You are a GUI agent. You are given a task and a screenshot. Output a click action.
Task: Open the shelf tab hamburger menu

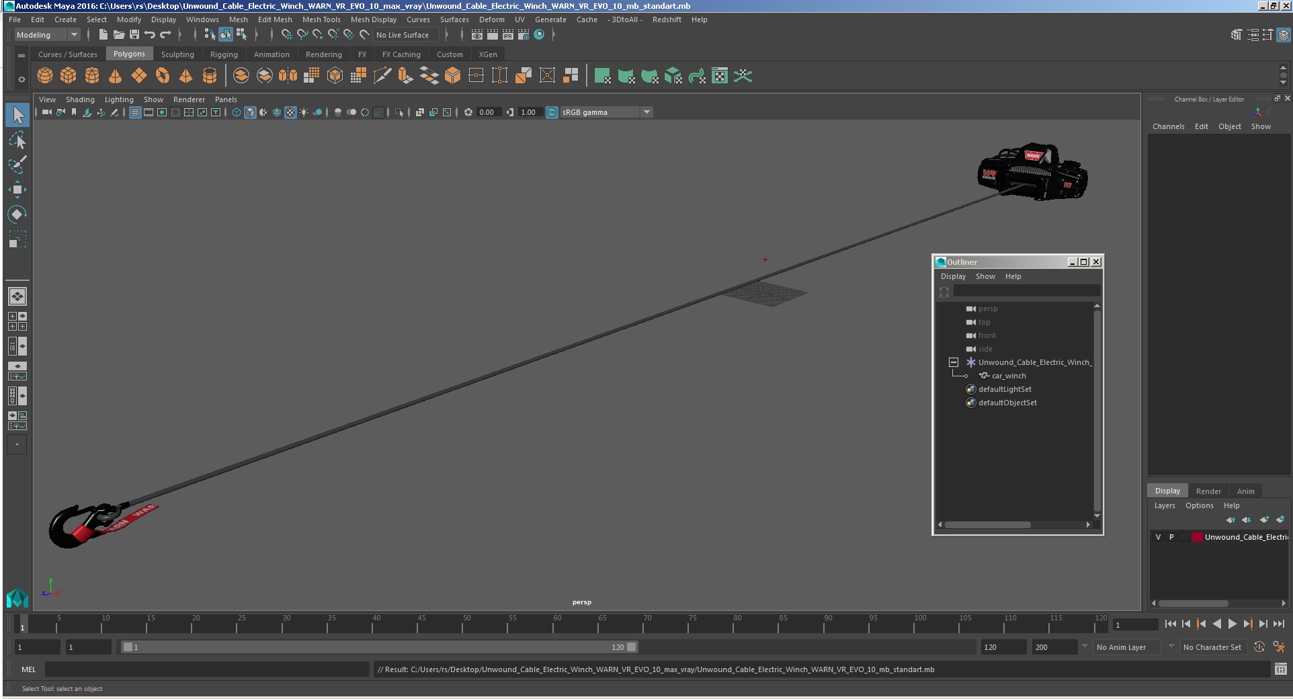pyautogui.click(x=22, y=55)
